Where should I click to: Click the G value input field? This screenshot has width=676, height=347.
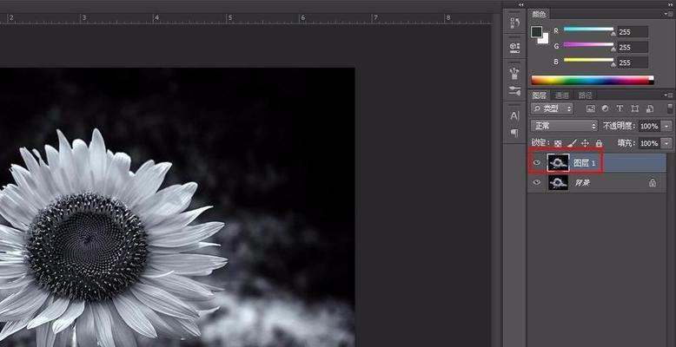tap(633, 47)
